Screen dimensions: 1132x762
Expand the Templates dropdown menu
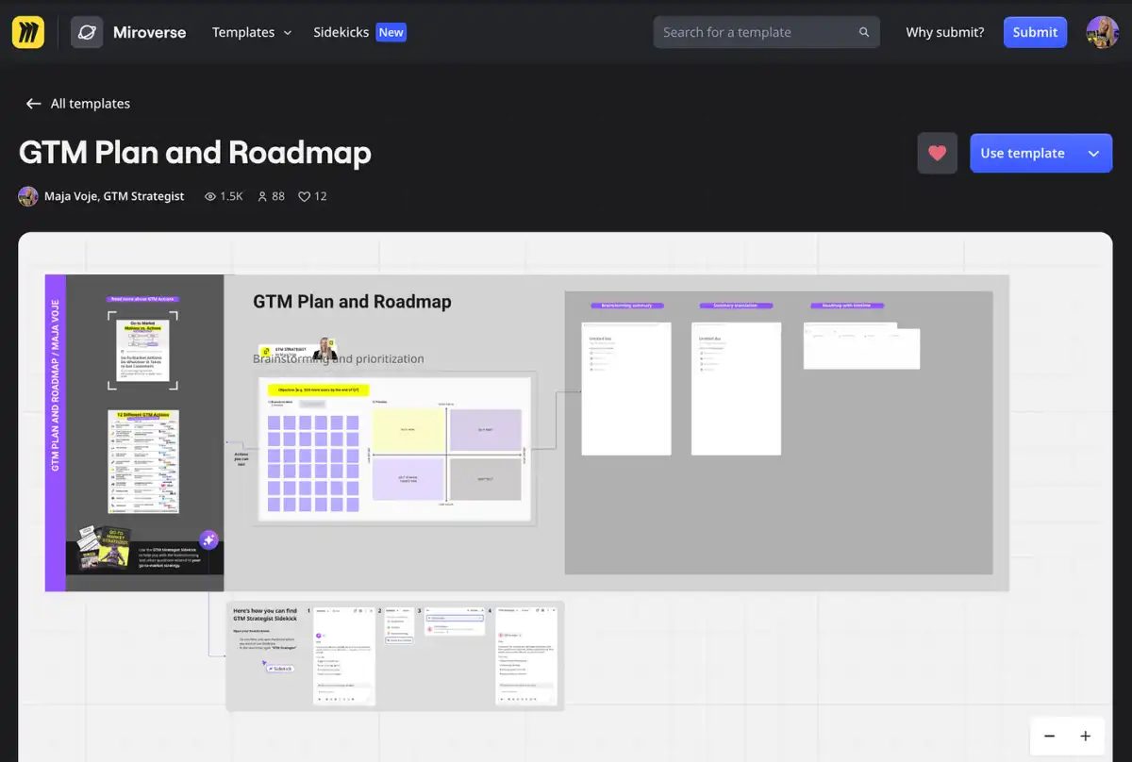(252, 32)
